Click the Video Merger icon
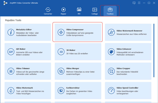The image size is (158, 103). tap(61, 71)
